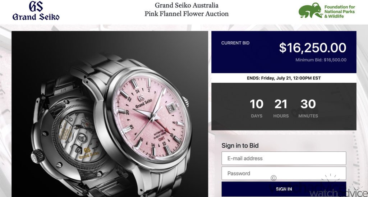Image resolution: width=368 pixels, height=197 pixels.
Task: Click the auction end date banner
Action: [284, 78]
